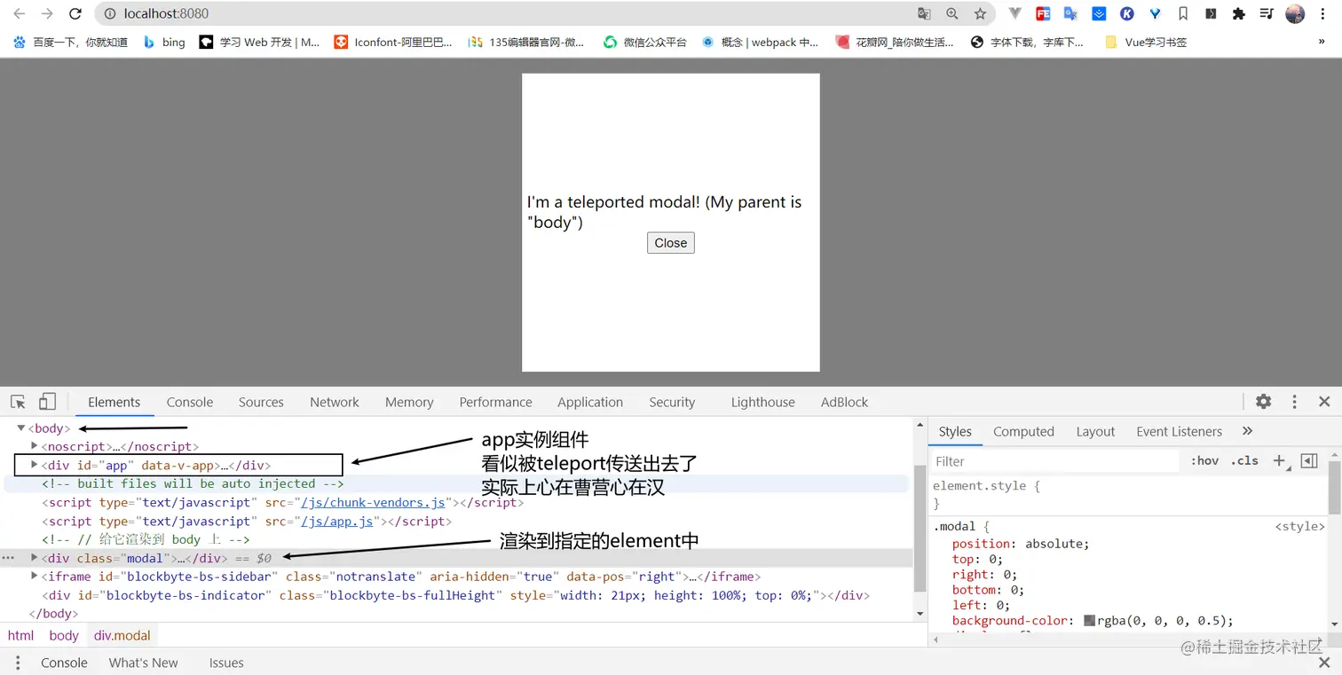
Task: Toggle the computed styles sidebar icon
Action: coord(1308,460)
